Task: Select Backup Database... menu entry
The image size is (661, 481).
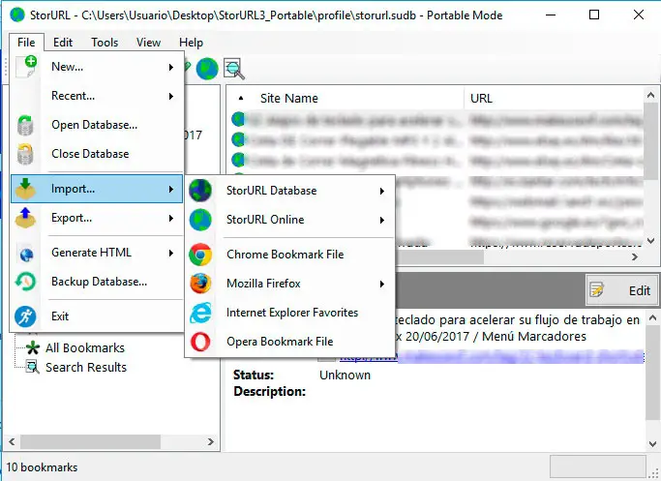Action: click(x=97, y=282)
